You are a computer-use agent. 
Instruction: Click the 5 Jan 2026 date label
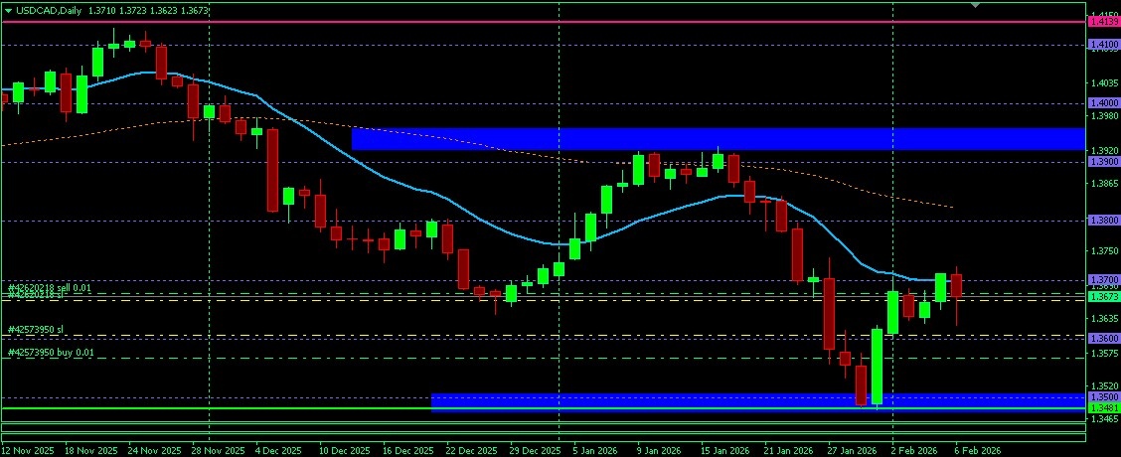tap(597, 451)
